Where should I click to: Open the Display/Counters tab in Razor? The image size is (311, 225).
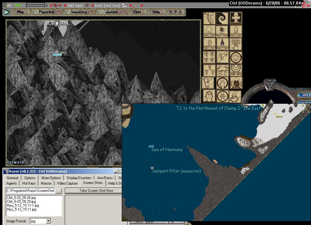79,178
